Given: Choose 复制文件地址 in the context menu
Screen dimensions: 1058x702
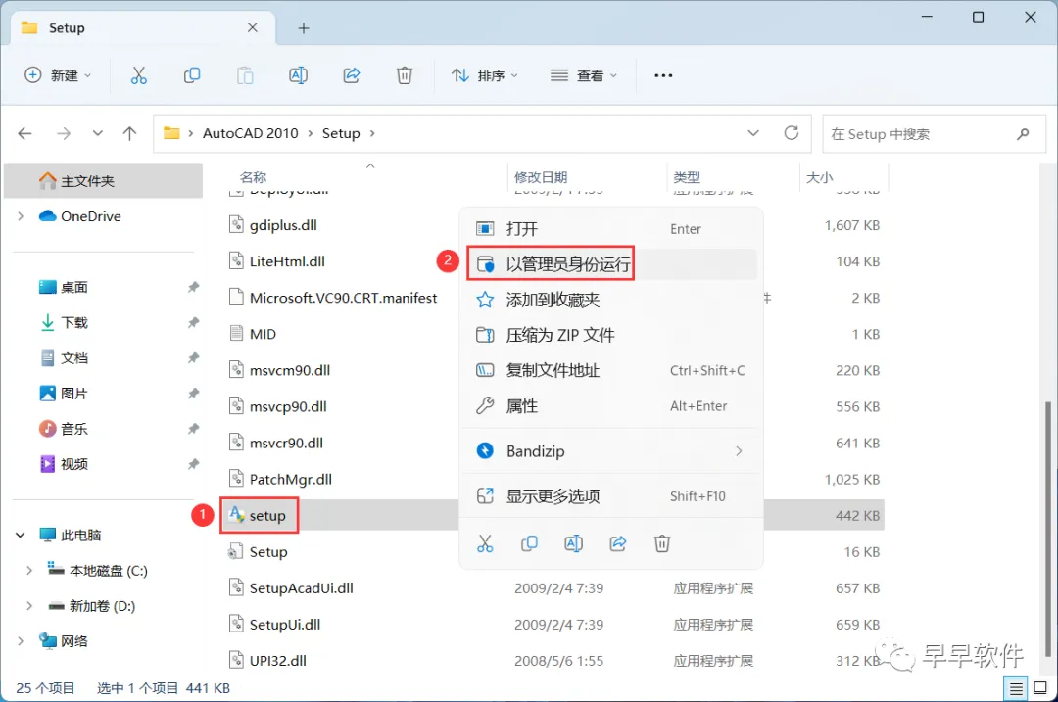Looking at the screenshot, I should (x=611, y=370).
